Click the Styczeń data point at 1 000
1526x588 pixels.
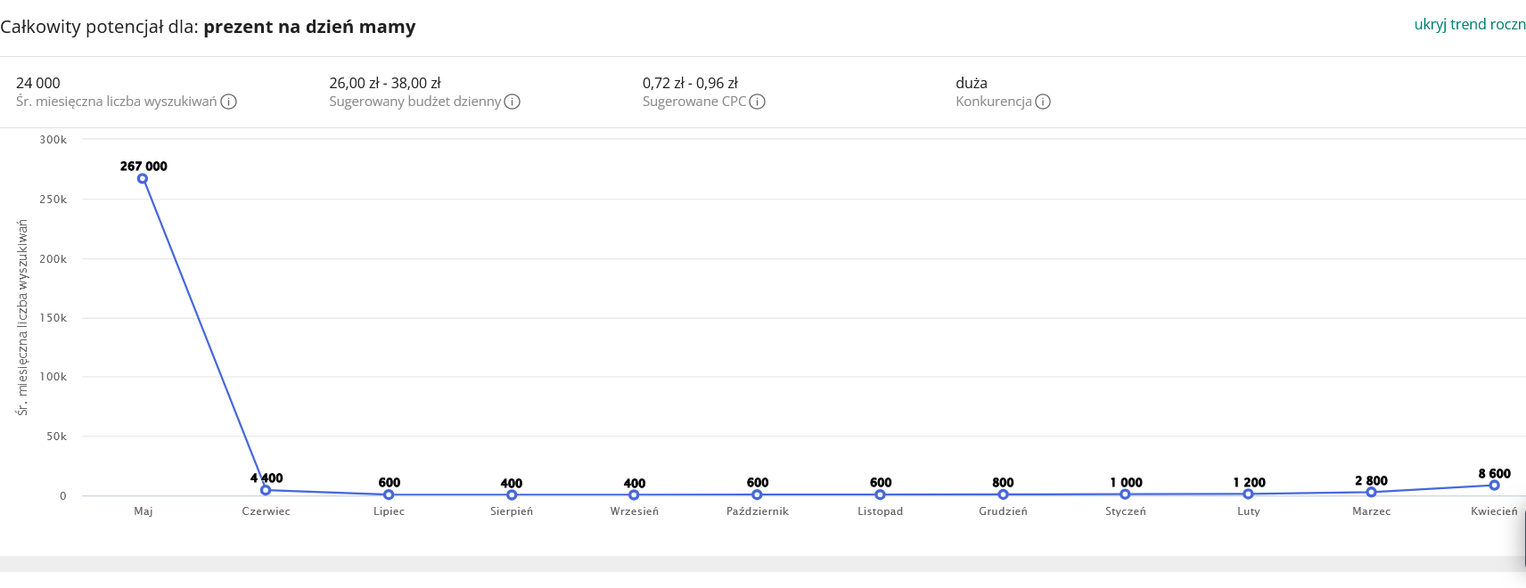tap(1125, 494)
